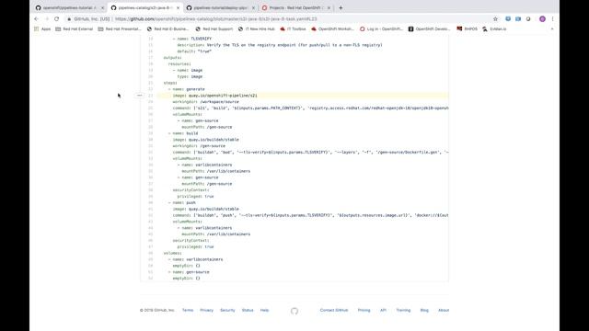589x331 pixels.
Task: Click the footer Privacy link
Action: 206,310
